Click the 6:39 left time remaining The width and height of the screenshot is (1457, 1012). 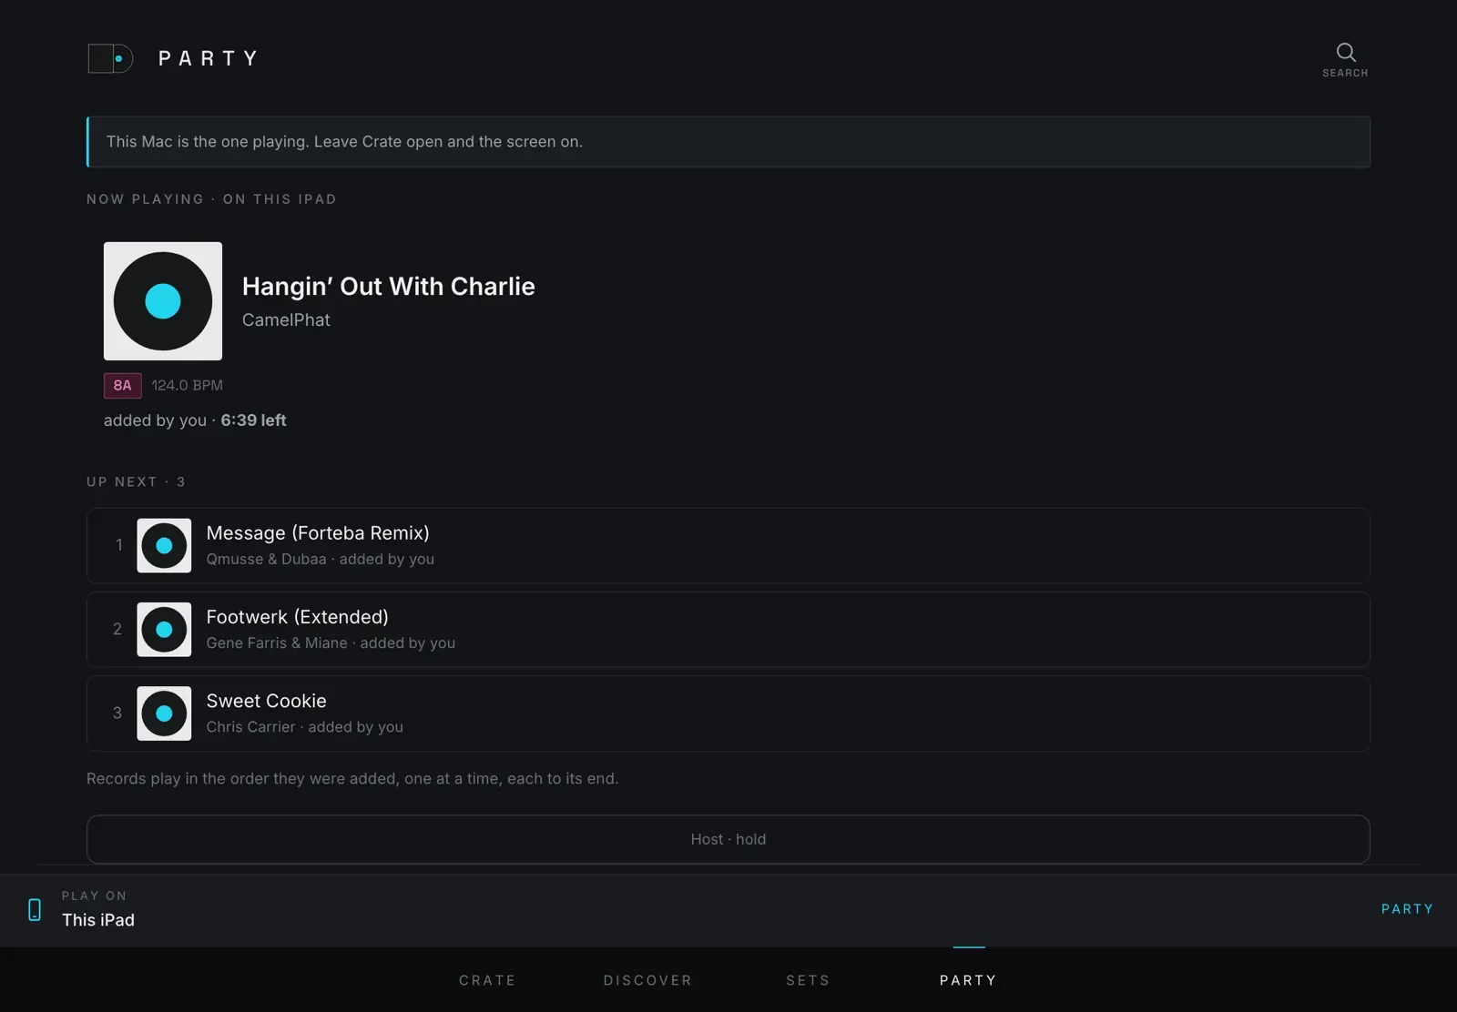point(253,420)
